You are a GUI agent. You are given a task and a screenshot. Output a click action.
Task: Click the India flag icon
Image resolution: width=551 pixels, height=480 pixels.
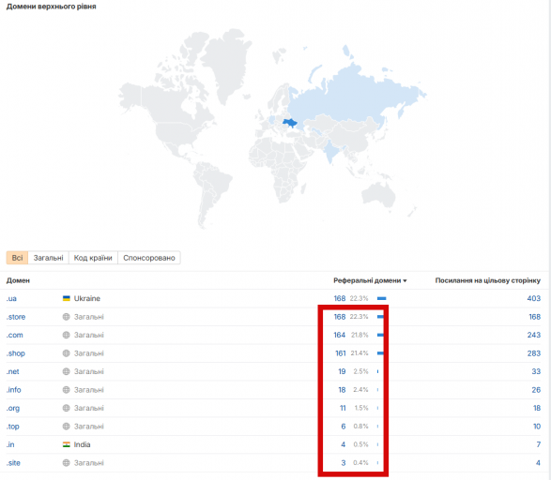tap(66, 444)
